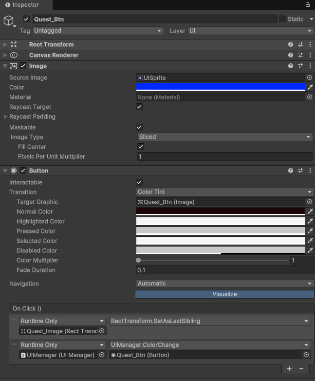Image resolution: width=315 pixels, height=381 pixels.
Task: Open Static flags dropdown arrow
Action: [x=312, y=19]
